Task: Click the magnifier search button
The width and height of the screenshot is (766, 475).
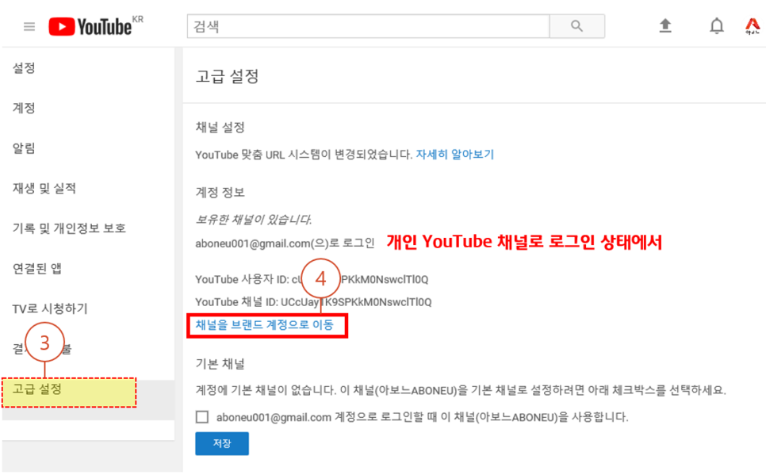Action: point(577,26)
